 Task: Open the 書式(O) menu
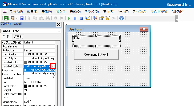(x=75, y=12)
